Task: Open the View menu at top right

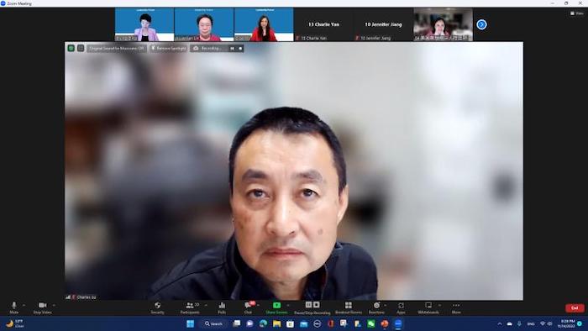Action: [x=577, y=13]
